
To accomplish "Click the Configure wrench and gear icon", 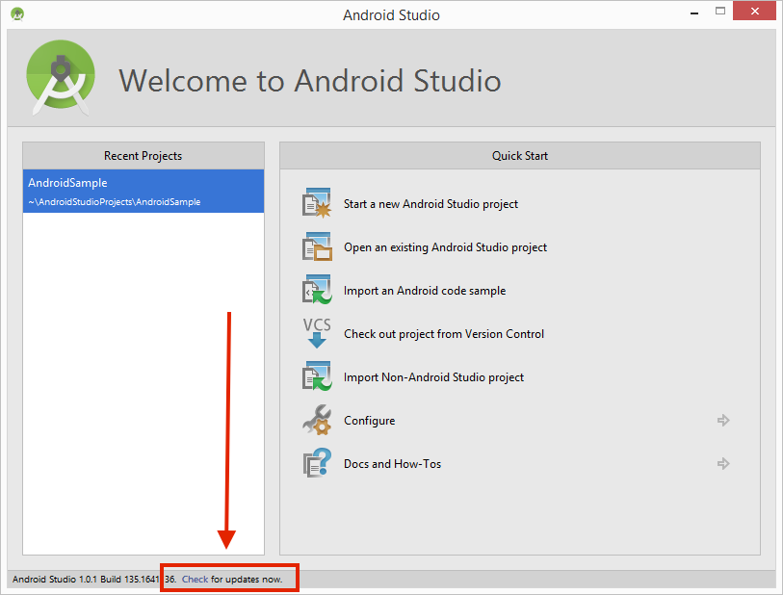I will tap(317, 420).
